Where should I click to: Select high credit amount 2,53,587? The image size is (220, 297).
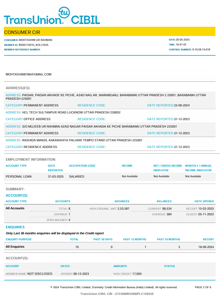click(x=123, y=209)
